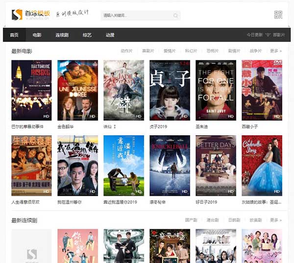294x263 pixels.
Task: Expand 更多 in the 最新连续剧 section
Action: [x=276, y=220]
